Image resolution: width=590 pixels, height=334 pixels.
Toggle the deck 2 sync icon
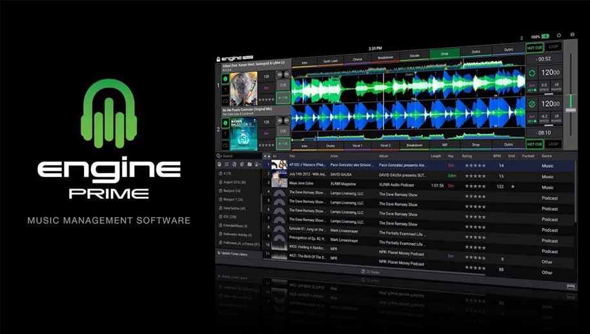coord(532,104)
